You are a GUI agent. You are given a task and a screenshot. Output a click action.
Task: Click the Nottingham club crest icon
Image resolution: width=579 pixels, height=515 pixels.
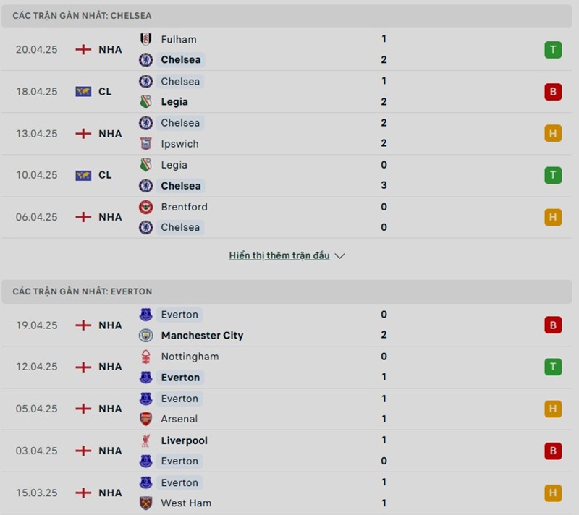coord(145,357)
